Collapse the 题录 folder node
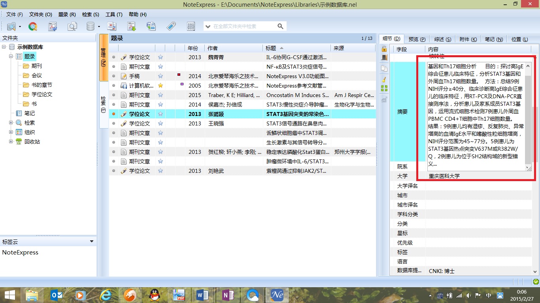The width and height of the screenshot is (540, 303). point(11,56)
